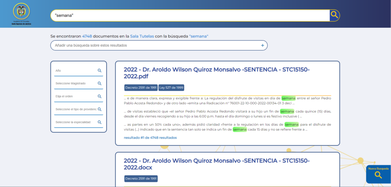Select the Ley 527 de 1999 tag
The width and height of the screenshot is (391, 187).
pos(171,88)
